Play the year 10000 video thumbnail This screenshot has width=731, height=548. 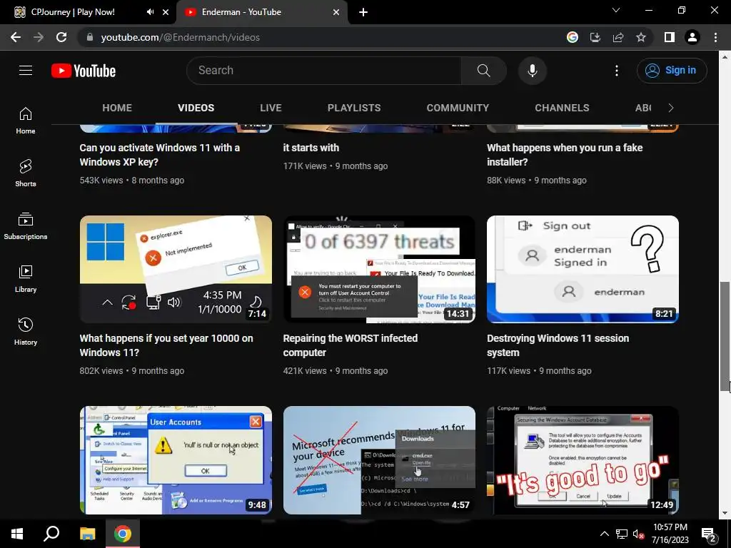point(176,269)
